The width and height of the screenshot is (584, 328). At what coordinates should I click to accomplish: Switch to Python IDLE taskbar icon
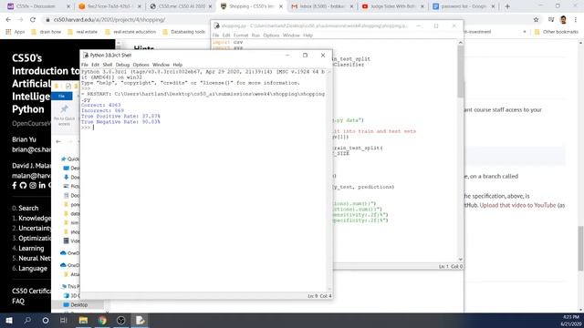pos(140,320)
